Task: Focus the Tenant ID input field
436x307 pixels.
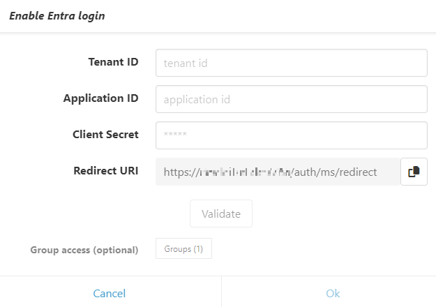Action: [292, 63]
